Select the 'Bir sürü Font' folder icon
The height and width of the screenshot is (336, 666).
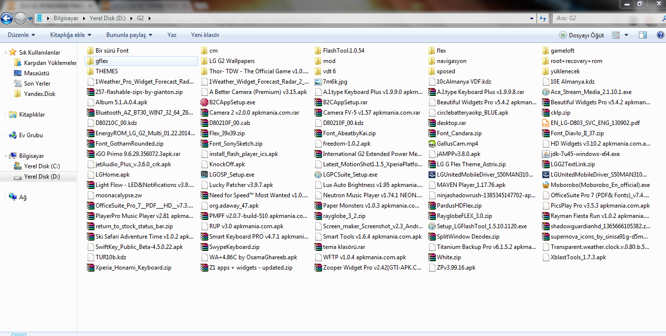click(x=90, y=51)
